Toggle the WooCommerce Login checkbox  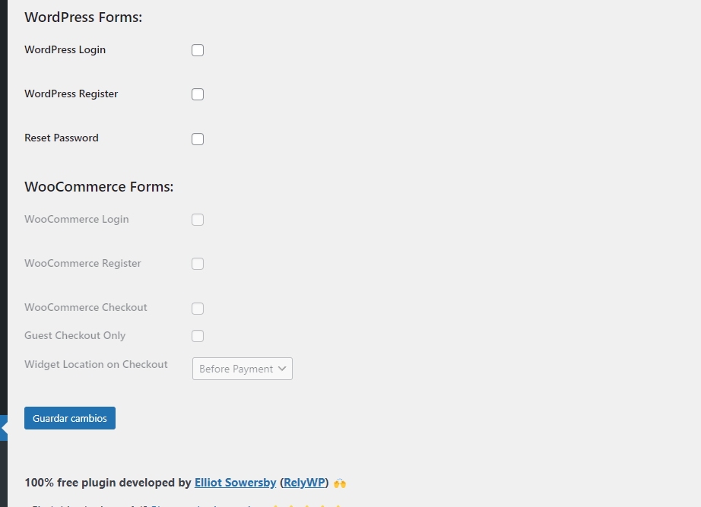(198, 220)
